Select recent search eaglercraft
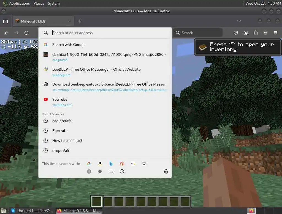 click(105, 121)
